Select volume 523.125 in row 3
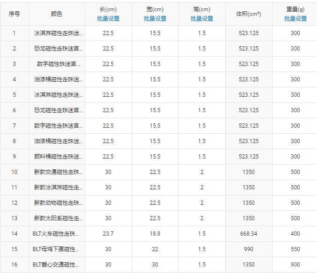The width and height of the screenshot is (317, 274). 249,64
